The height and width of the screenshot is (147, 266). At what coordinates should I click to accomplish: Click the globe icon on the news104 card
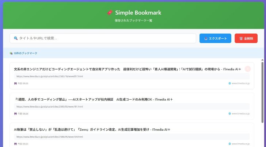(x=230, y=144)
